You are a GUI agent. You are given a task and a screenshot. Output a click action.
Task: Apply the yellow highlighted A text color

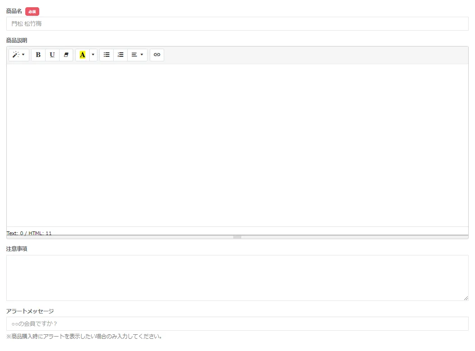(x=83, y=55)
